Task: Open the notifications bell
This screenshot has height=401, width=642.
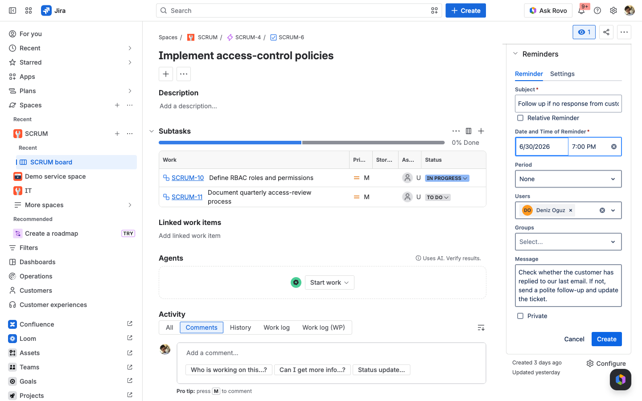Action: [x=581, y=11]
